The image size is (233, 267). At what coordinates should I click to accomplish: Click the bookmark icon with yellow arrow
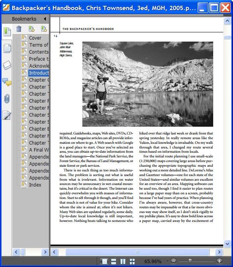(x=44, y=29)
